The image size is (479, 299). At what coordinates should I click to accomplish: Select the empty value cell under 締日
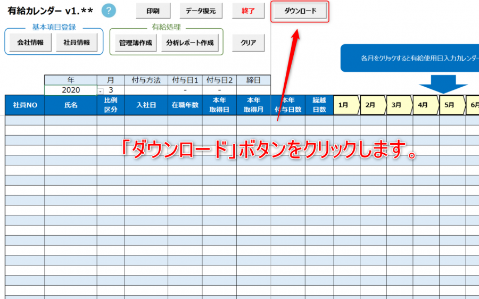click(x=253, y=90)
